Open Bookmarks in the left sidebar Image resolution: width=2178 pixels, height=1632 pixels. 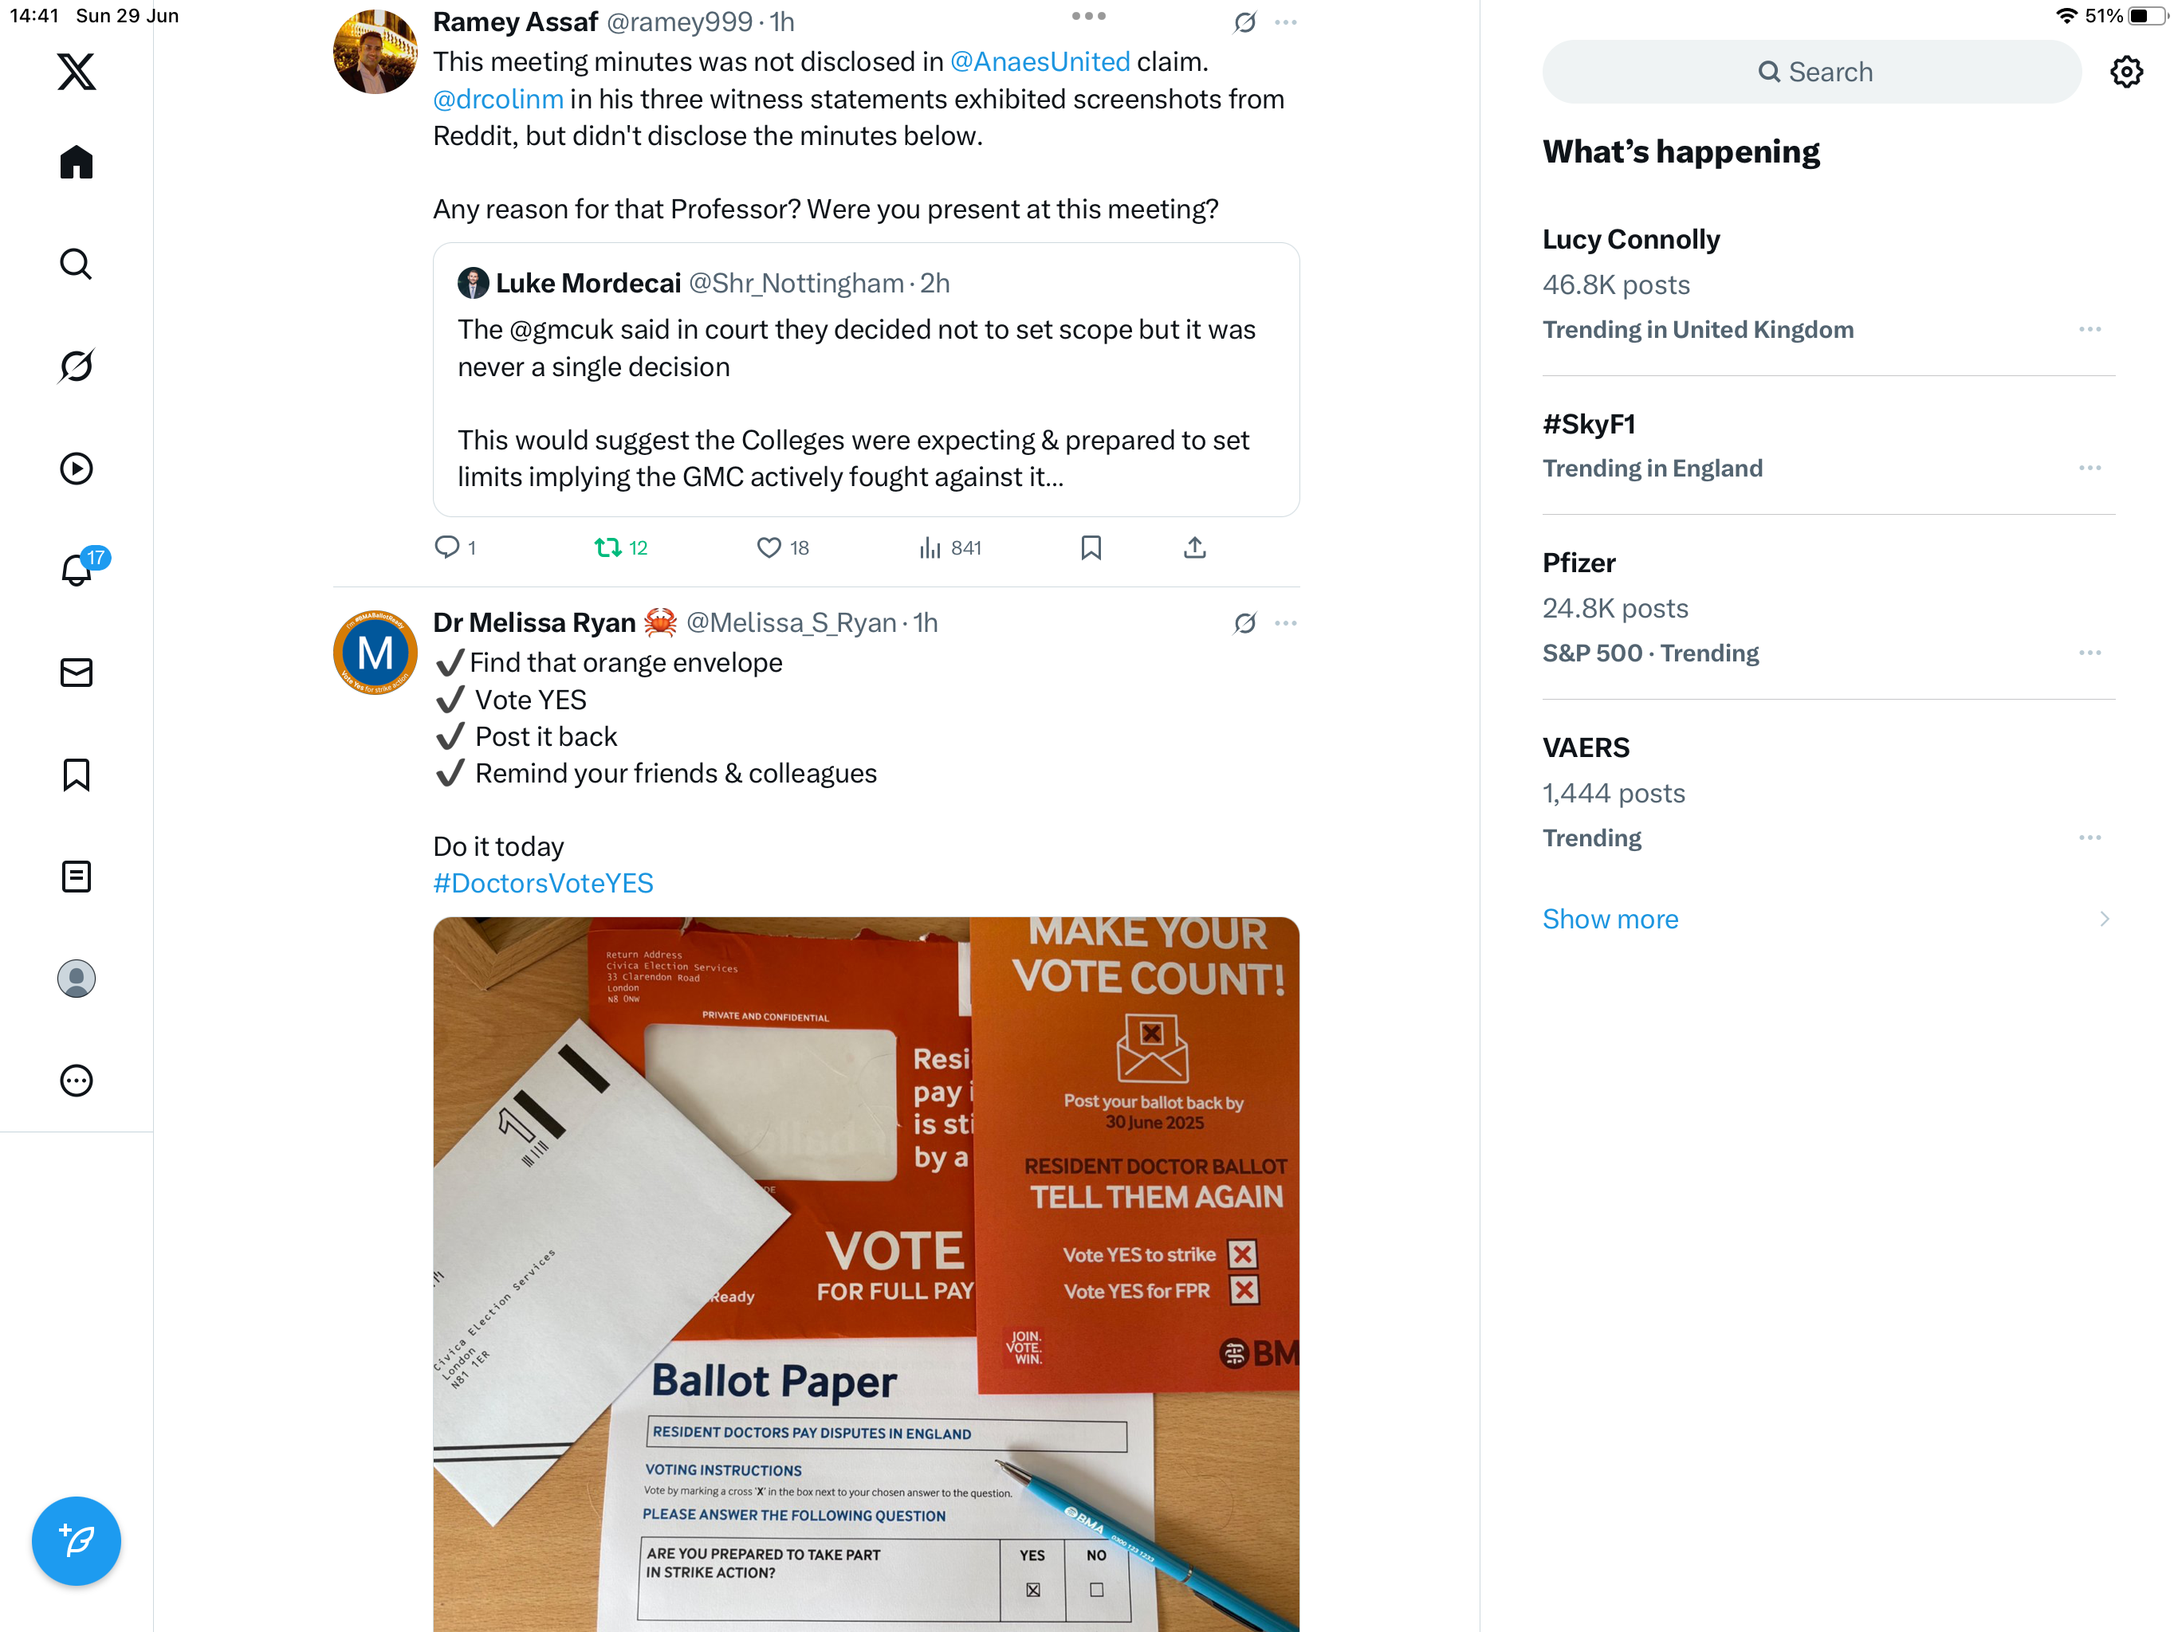coord(76,775)
